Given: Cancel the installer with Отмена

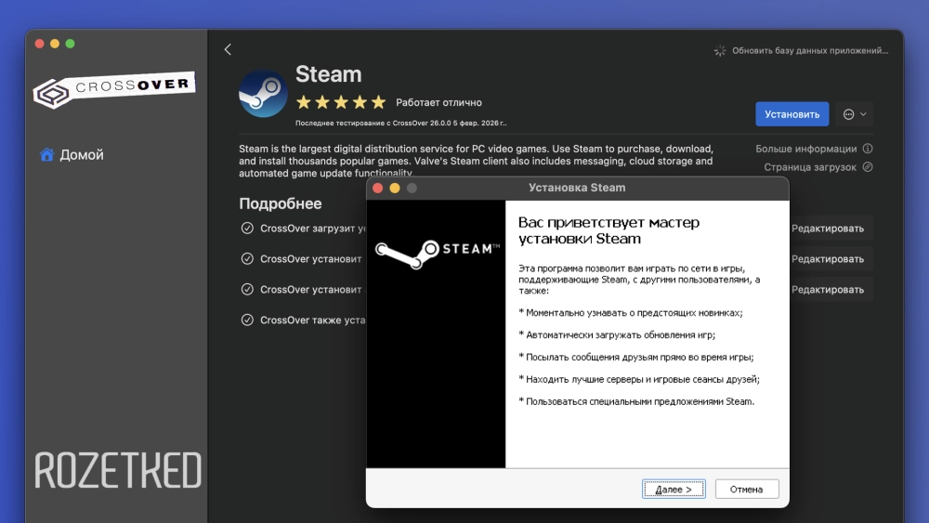Looking at the screenshot, I should (x=746, y=490).
